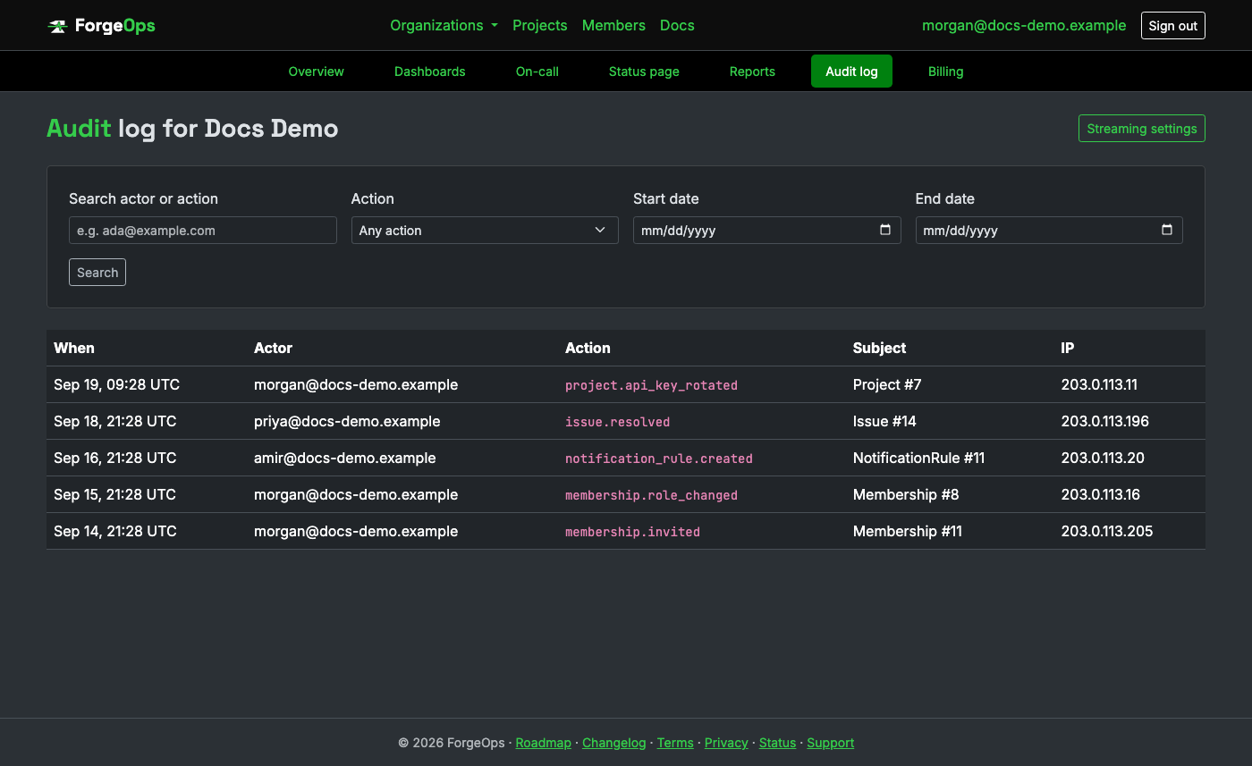Focus the Search actor or action field

203,230
